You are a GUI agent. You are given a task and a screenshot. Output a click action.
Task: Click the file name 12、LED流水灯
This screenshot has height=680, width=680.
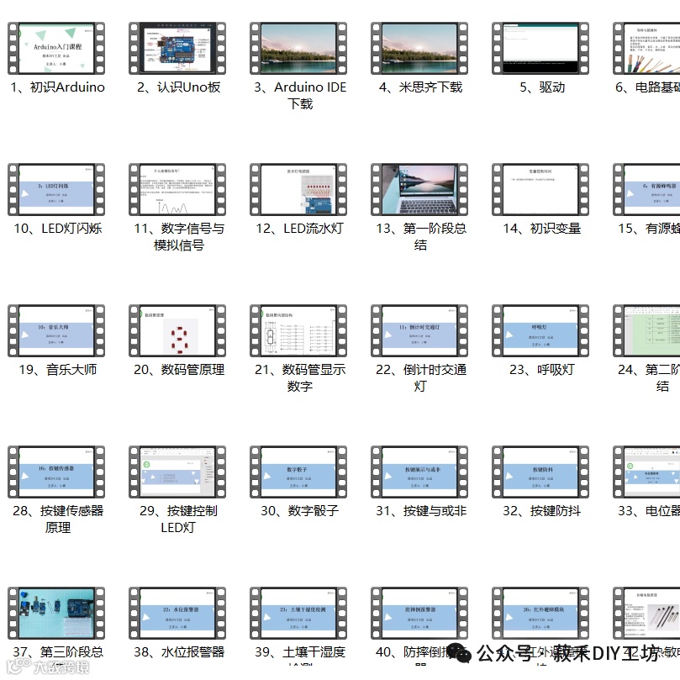[x=300, y=228]
